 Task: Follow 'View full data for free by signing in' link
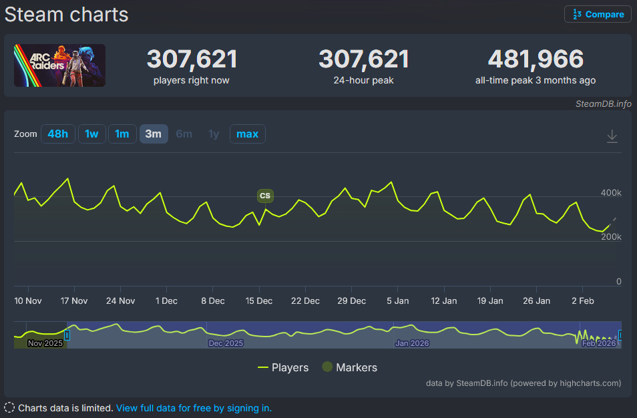tap(194, 408)
